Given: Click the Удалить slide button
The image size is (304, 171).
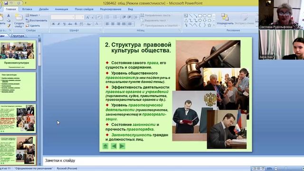Looking at the screenshot, I should (33, 25).
